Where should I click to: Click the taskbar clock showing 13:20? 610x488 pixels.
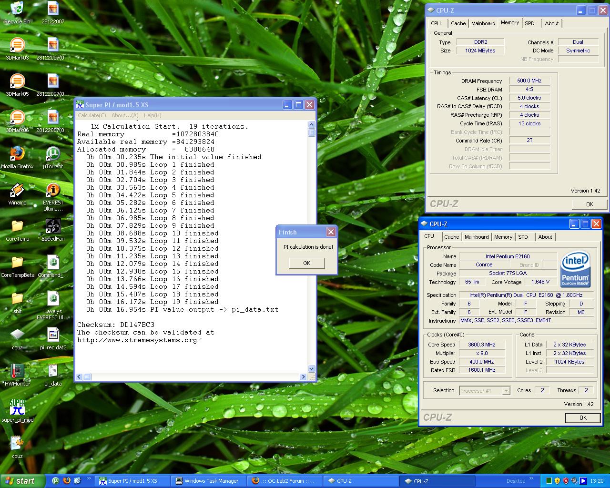tap(597, 481)
